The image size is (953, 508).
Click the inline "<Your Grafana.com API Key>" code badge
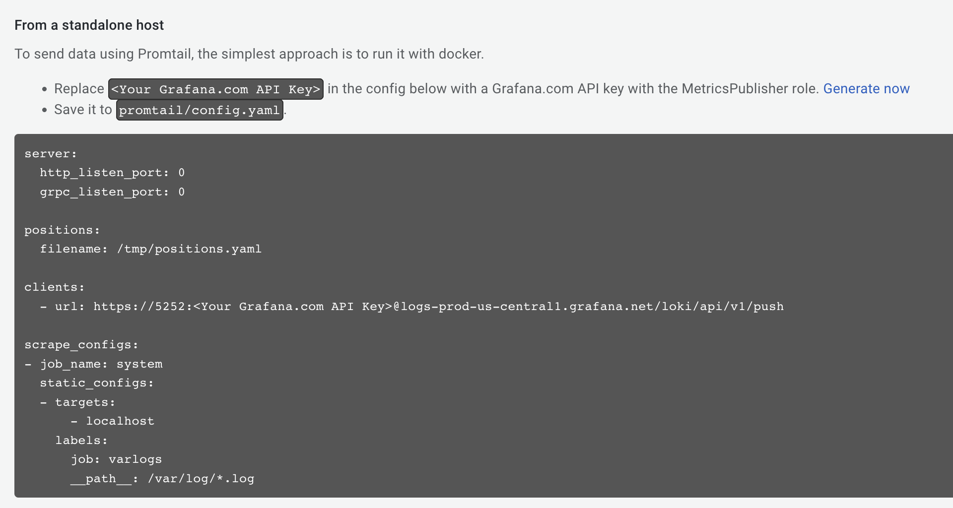pos(216,89)
